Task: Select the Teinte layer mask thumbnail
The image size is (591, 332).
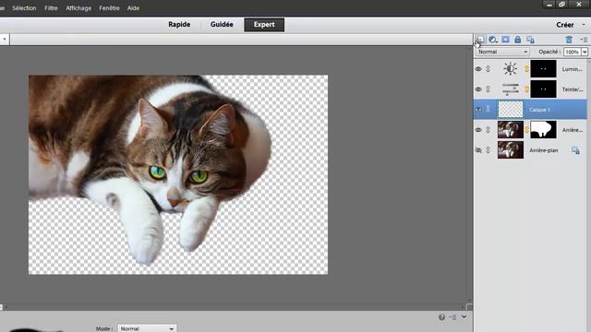Action: click(x=543, y=89)
